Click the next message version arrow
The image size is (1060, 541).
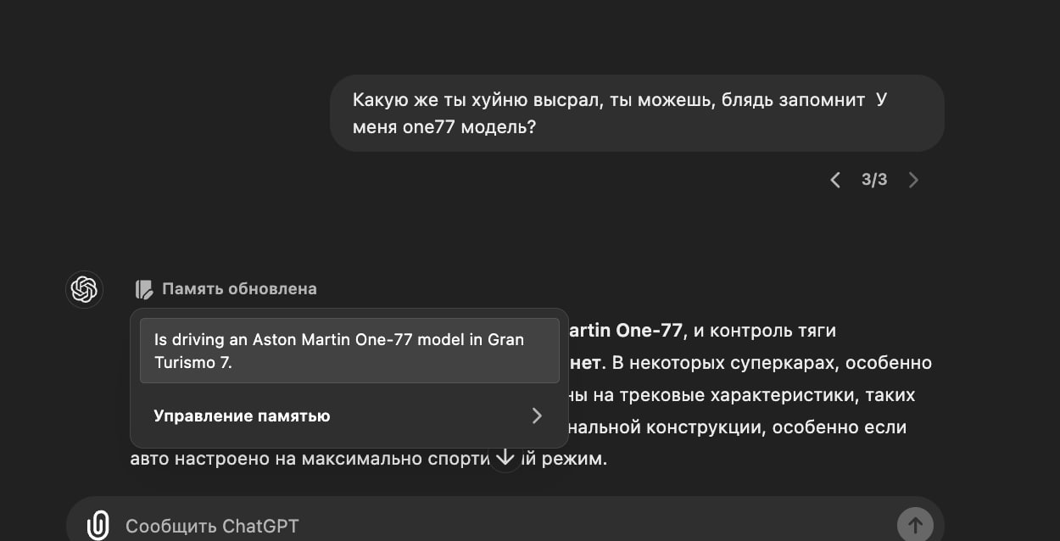pos(913,180)
